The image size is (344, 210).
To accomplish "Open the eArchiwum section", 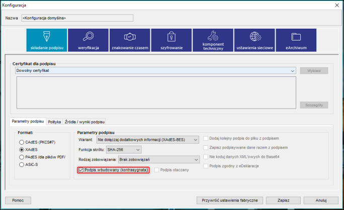I will point(296,40).
